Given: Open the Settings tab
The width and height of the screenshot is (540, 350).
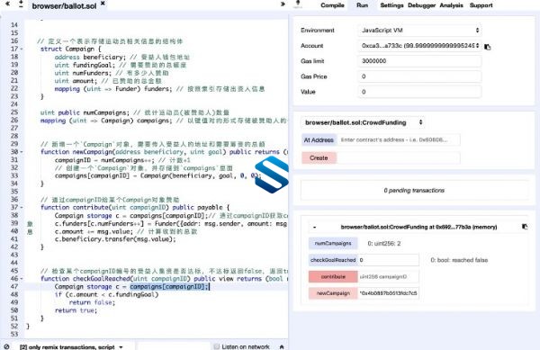Looking at the screenshot, I should [x=391, y=5].
